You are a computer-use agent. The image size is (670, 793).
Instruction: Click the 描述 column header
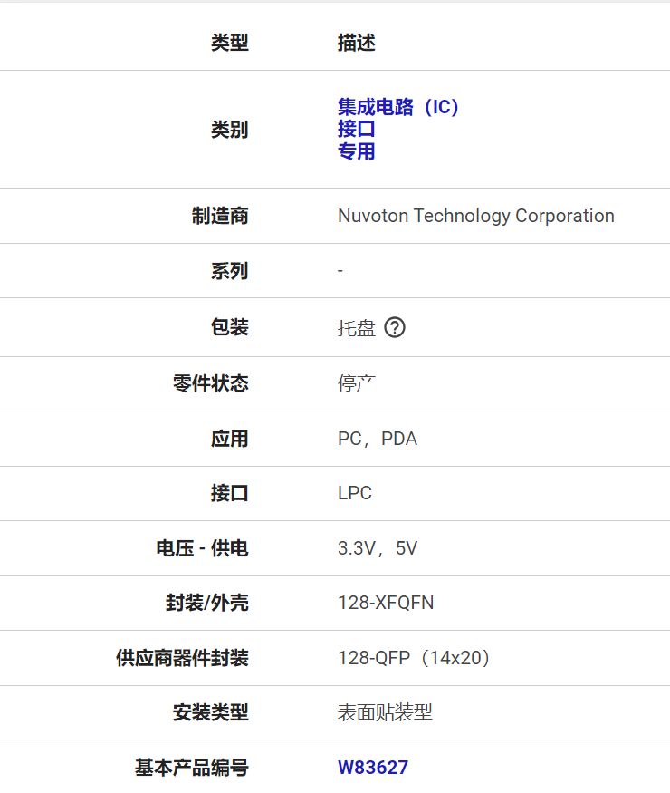point(356,43)
